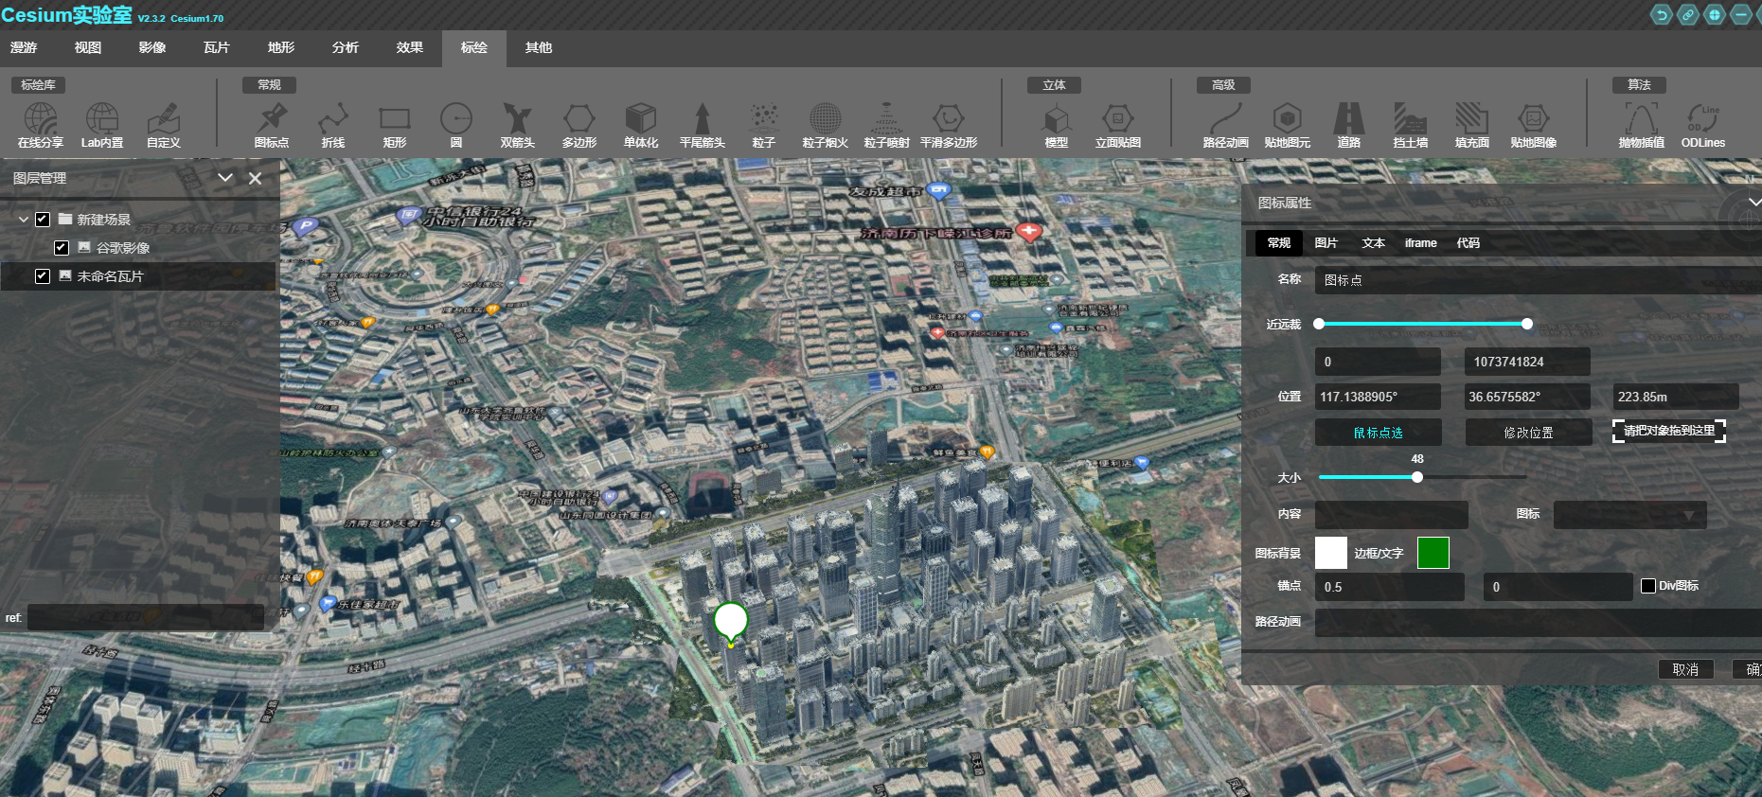The image size is (1762, 797).
Task: Open the 视图 menu
Action: 88,47
